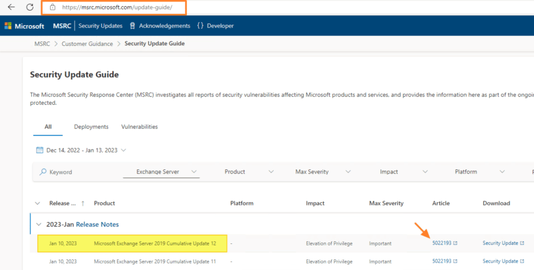Click external link icon beside CU12 Security Update
Image resolution: width=534 pixels, height=270 pixels.
coord(522,243)
